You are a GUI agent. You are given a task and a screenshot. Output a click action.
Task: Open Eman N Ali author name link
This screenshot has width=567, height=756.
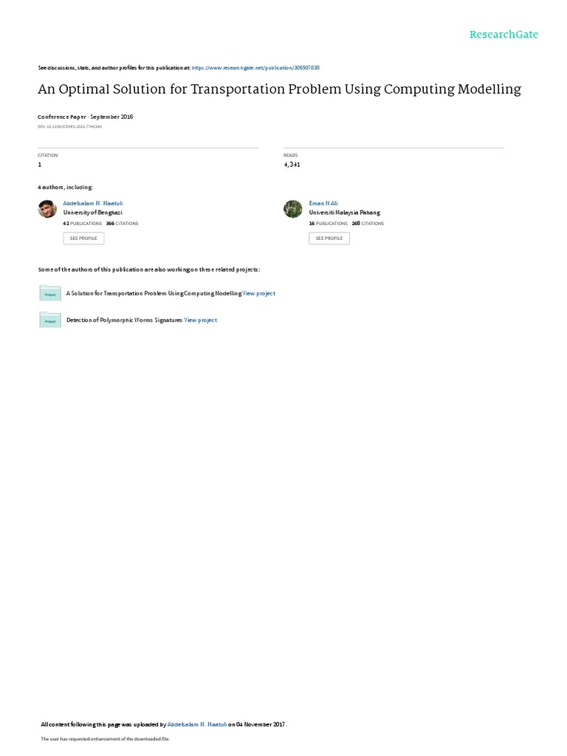[x=323, y=204]
